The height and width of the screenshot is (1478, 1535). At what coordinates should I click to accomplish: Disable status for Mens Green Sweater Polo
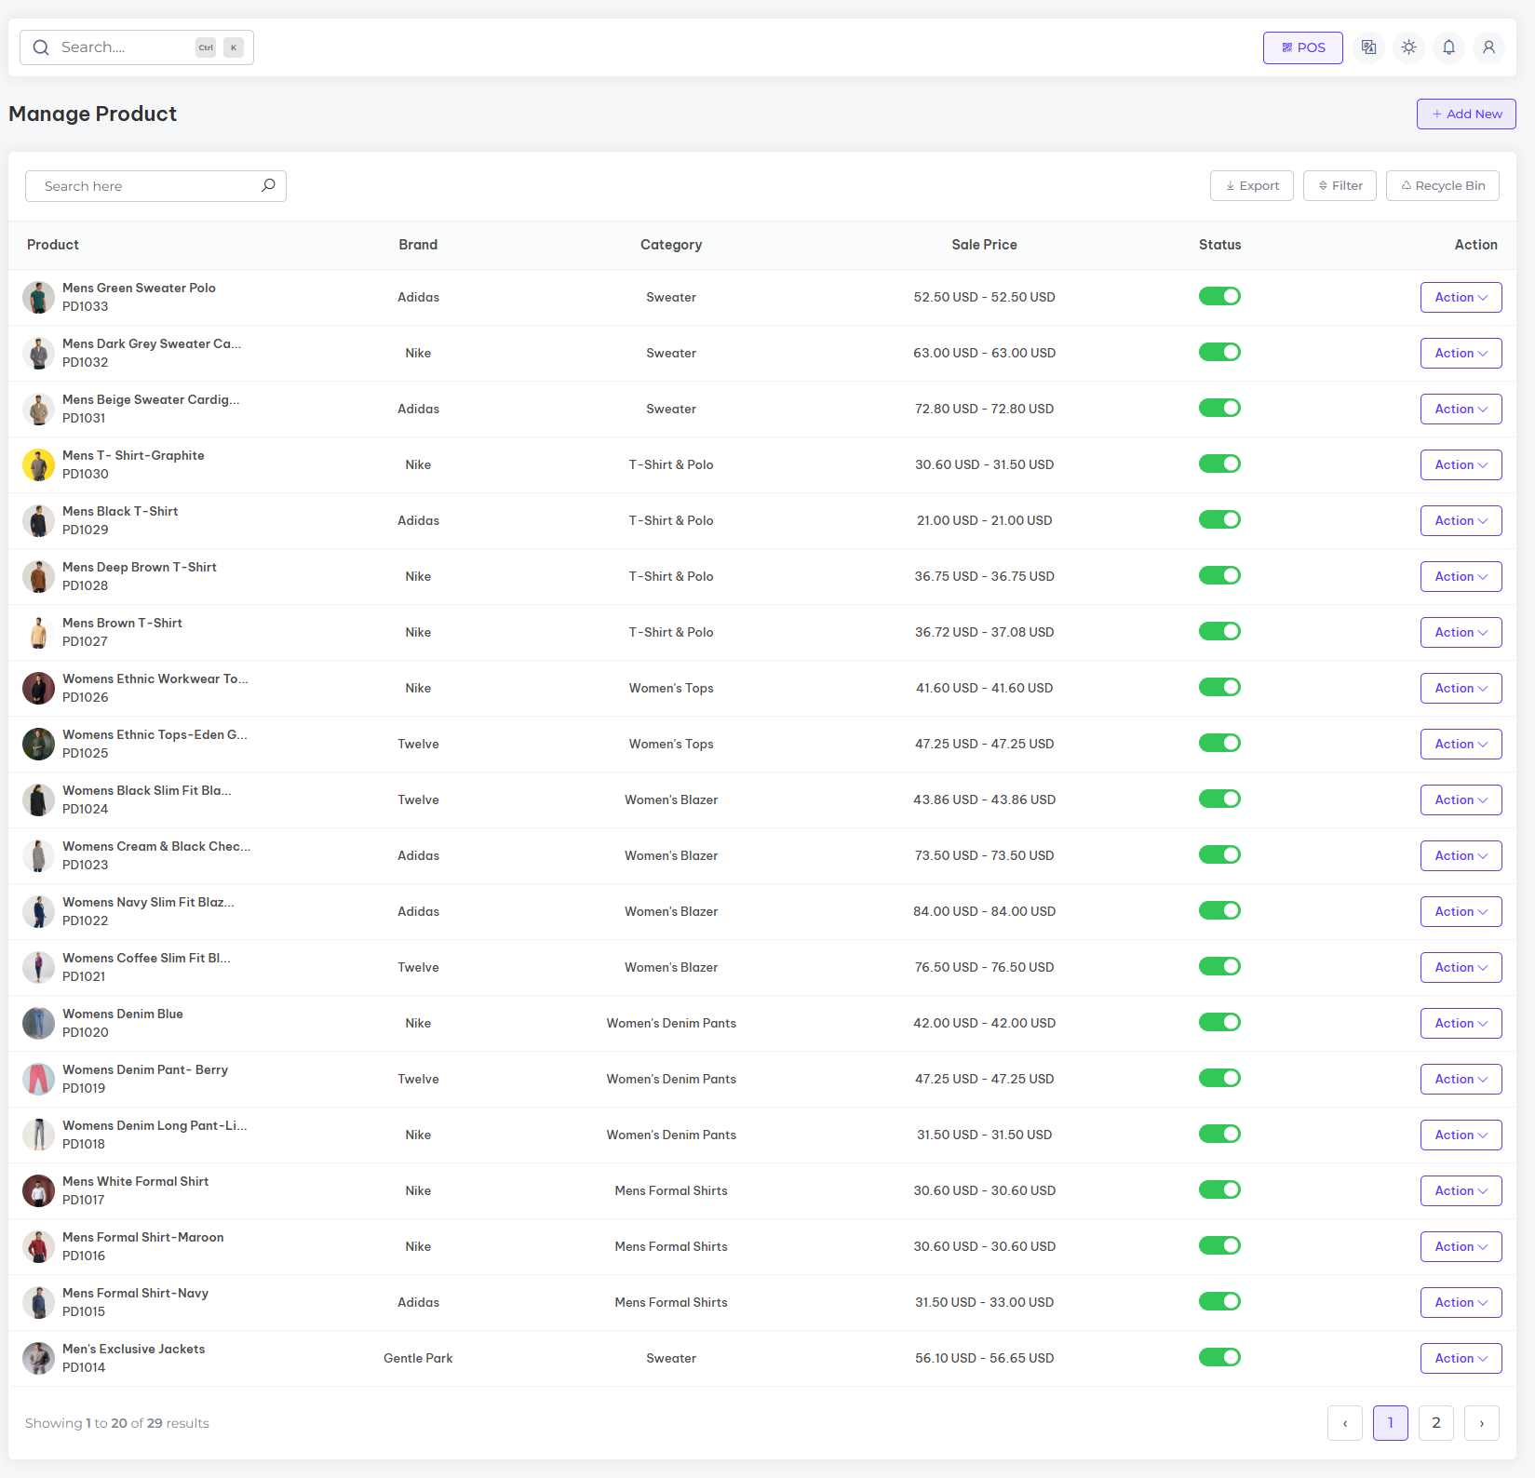tap(1219, 296)
